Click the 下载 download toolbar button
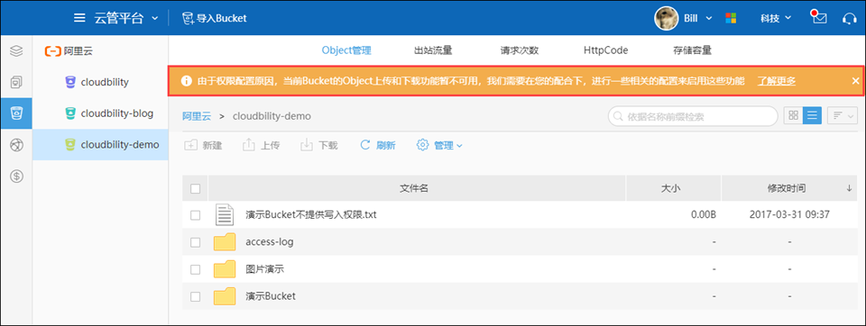This screenshot has width=866, height=326. click(x=318, y=146)
